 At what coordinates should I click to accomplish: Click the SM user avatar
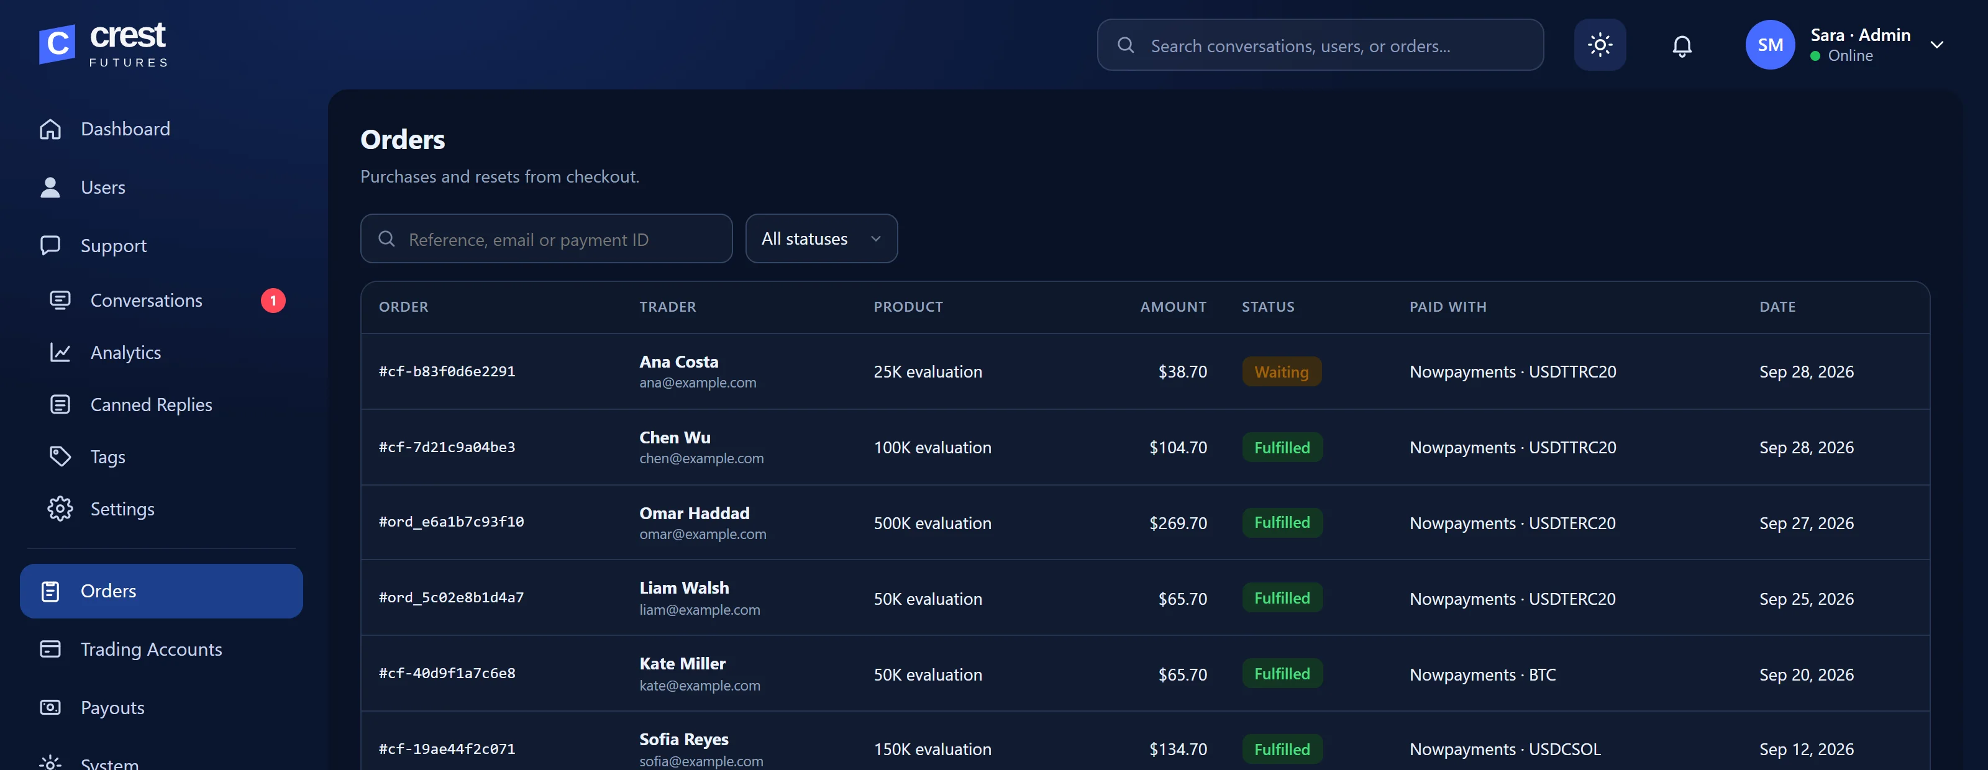point(1769,45)
